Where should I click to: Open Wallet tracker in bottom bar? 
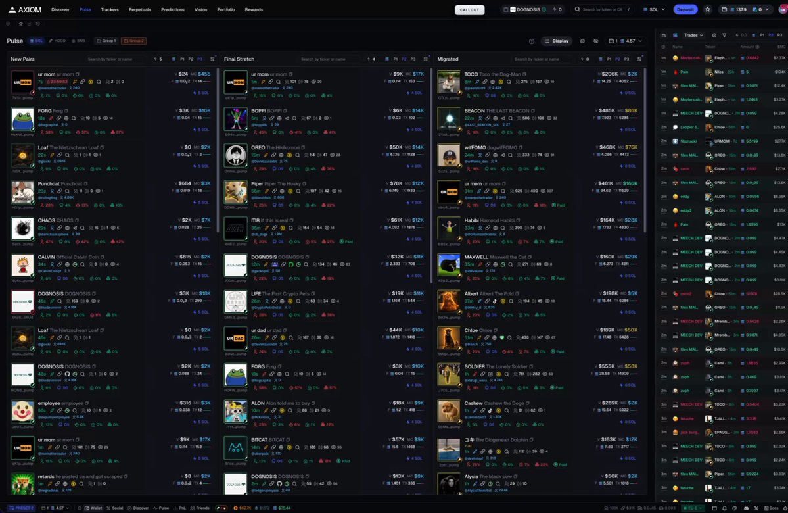[93, 508]
